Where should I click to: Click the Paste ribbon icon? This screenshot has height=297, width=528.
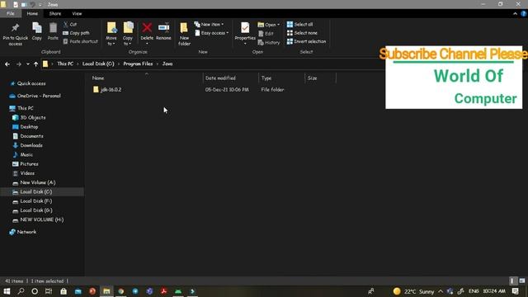point(53,31)
